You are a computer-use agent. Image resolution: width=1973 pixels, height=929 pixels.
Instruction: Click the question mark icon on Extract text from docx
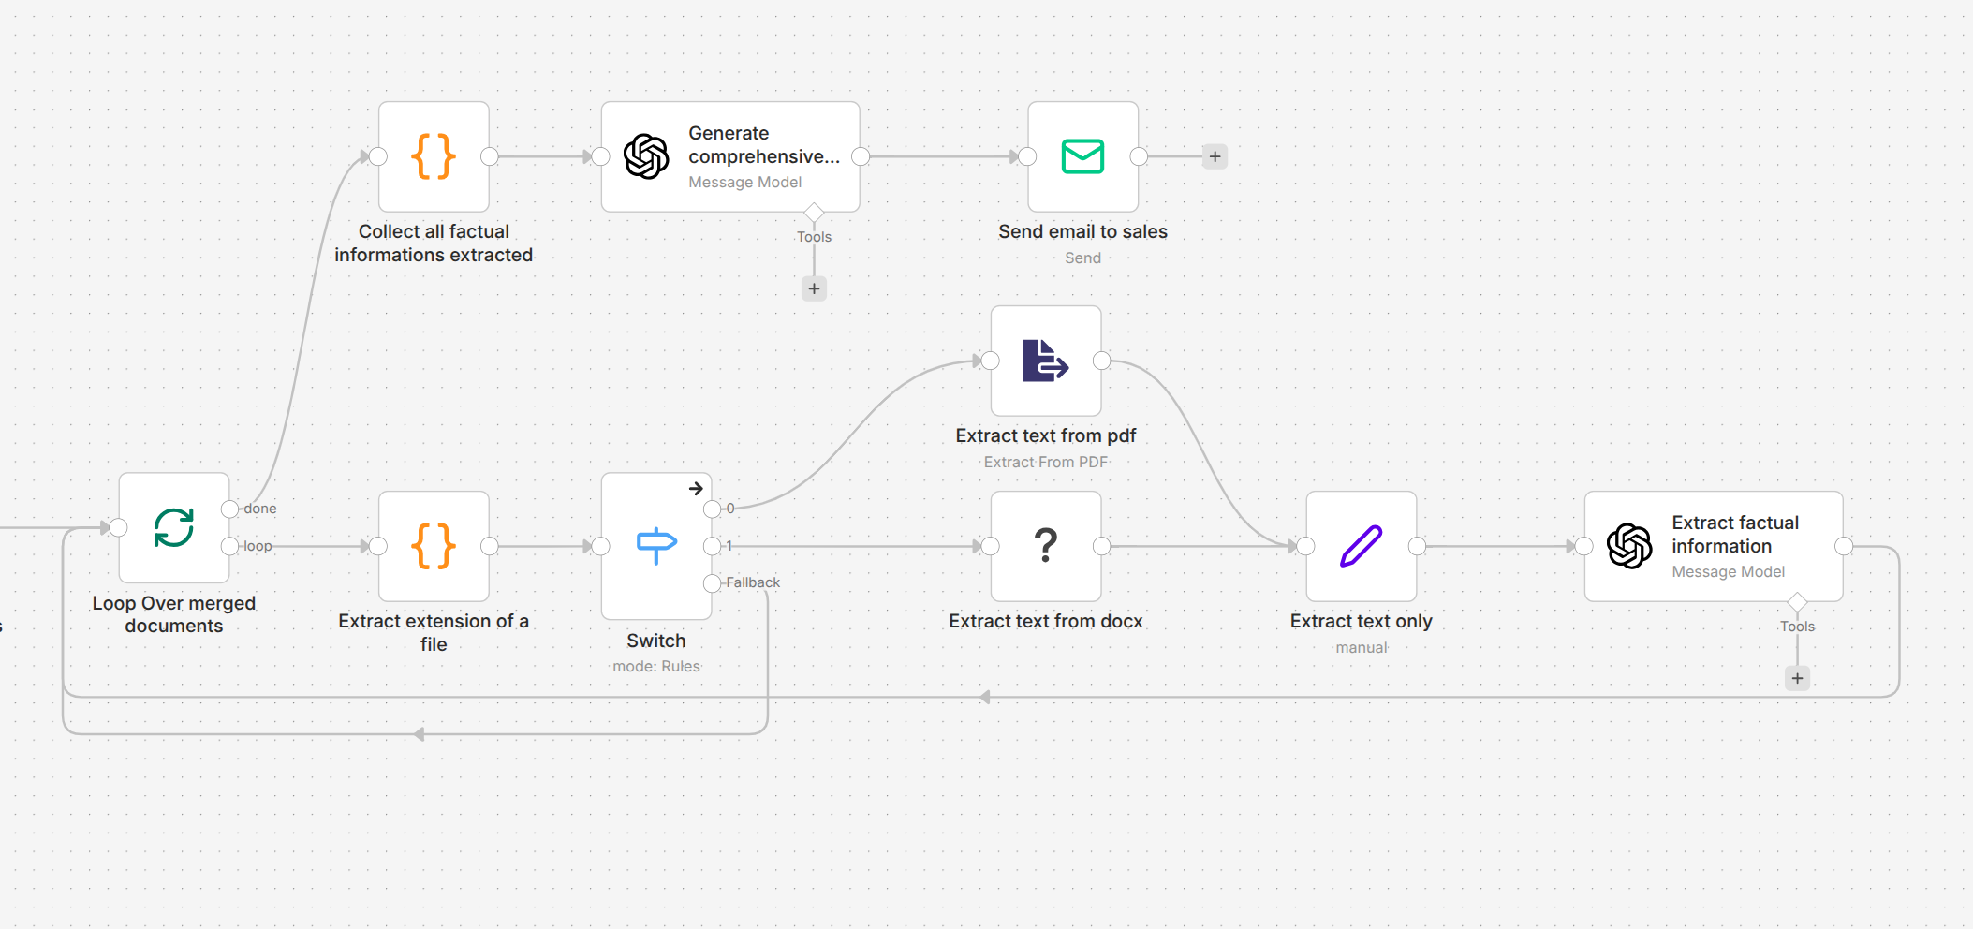(1045, 546)
